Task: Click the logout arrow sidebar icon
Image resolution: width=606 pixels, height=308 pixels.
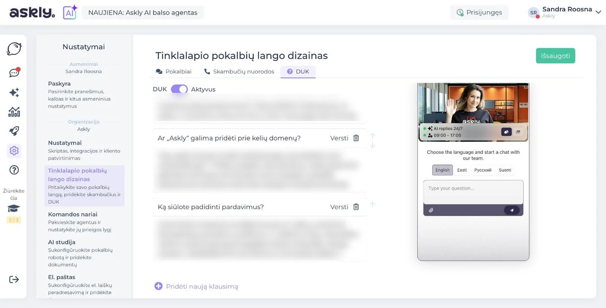Action: [14, 279]
